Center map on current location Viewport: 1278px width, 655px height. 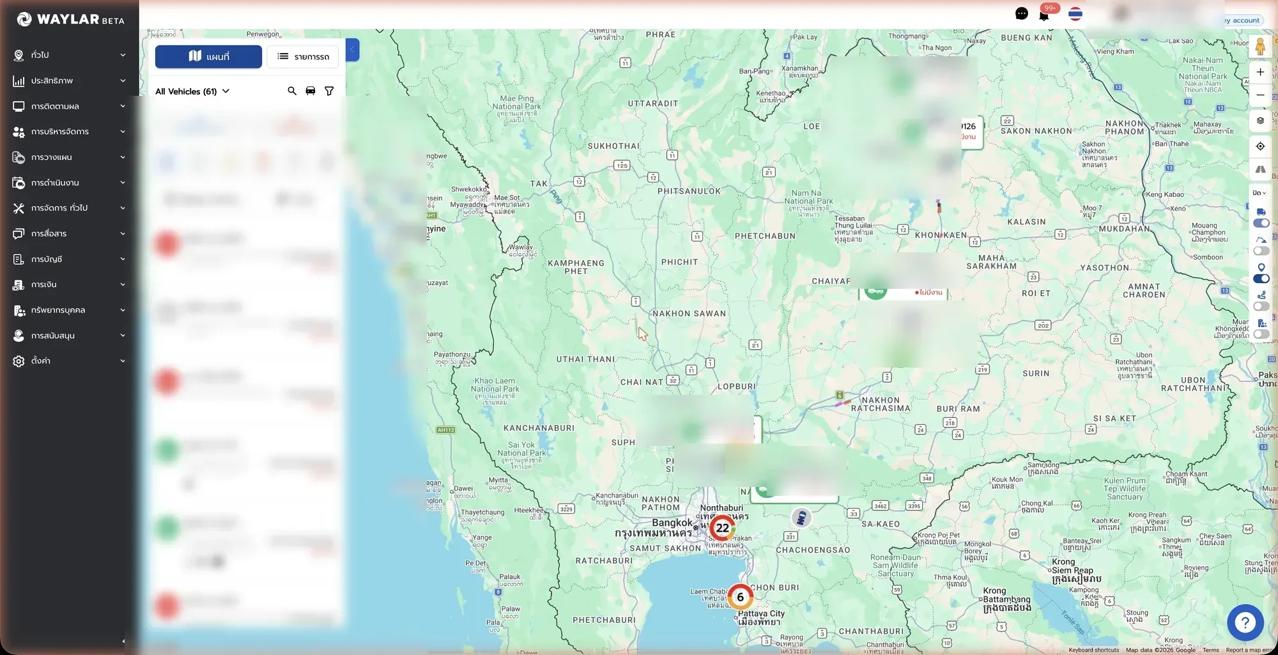tap(1260, 146)
